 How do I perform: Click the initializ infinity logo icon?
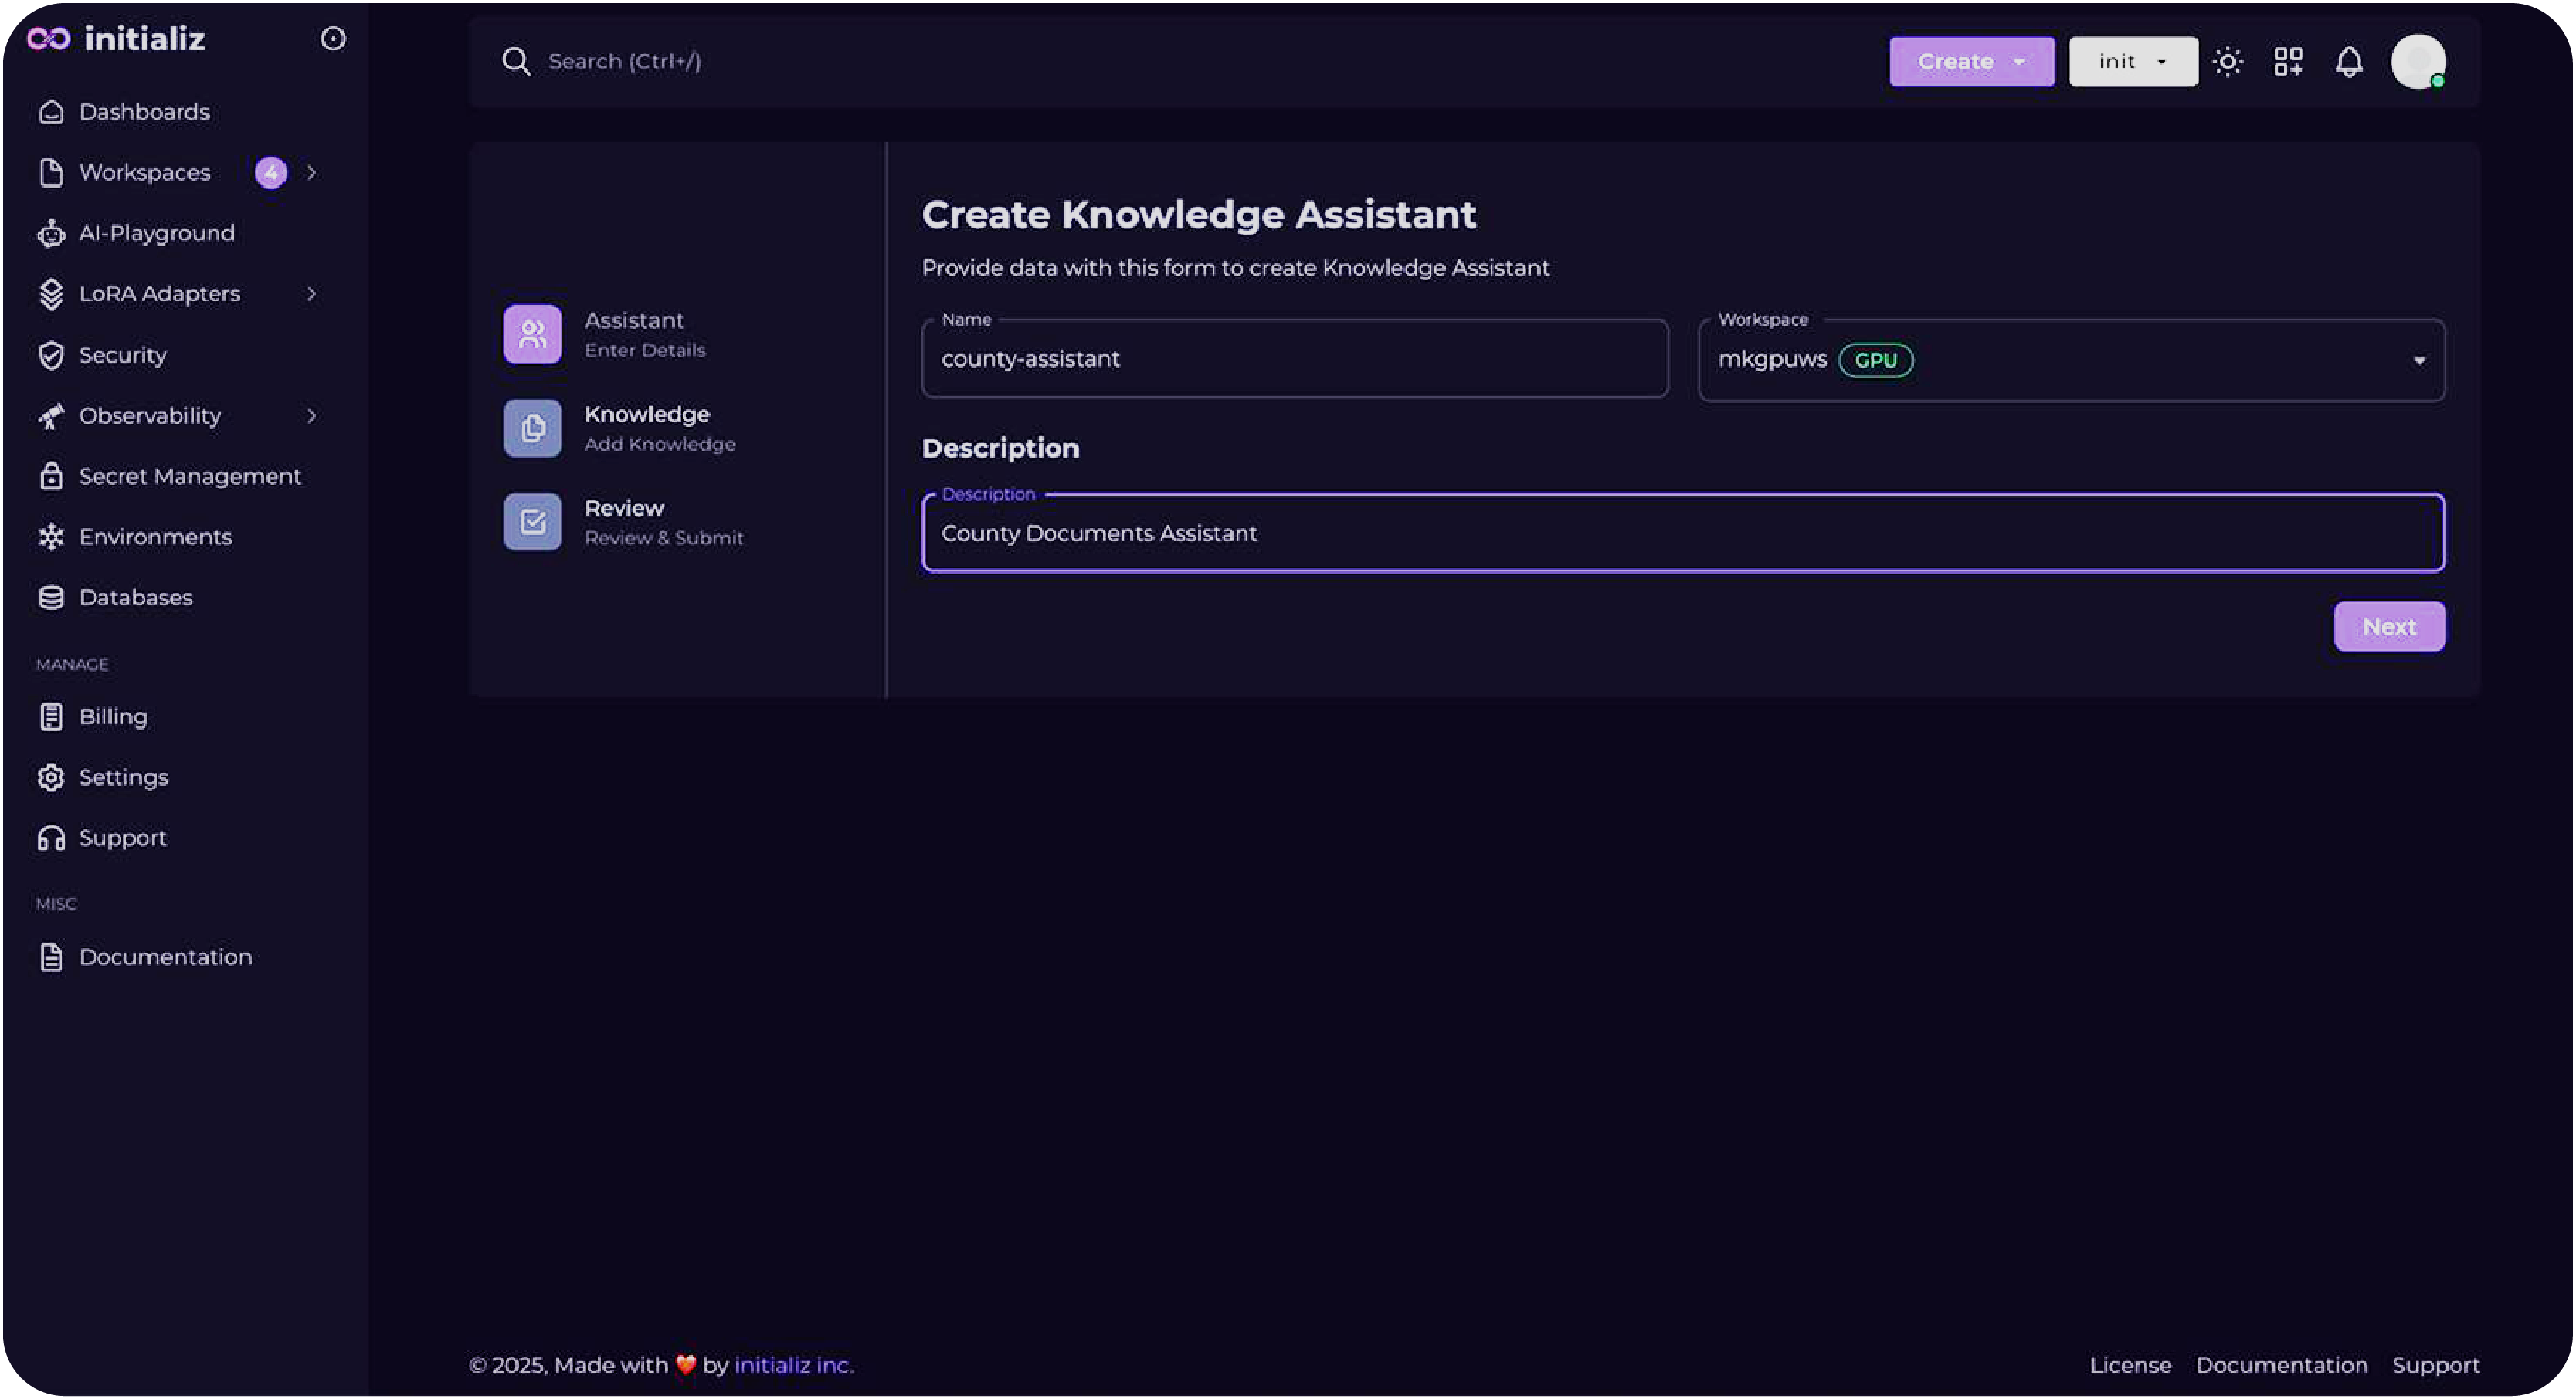click(x=48, y=38)
